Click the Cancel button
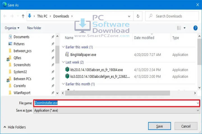The image size is (202, 134). point(186,126)
